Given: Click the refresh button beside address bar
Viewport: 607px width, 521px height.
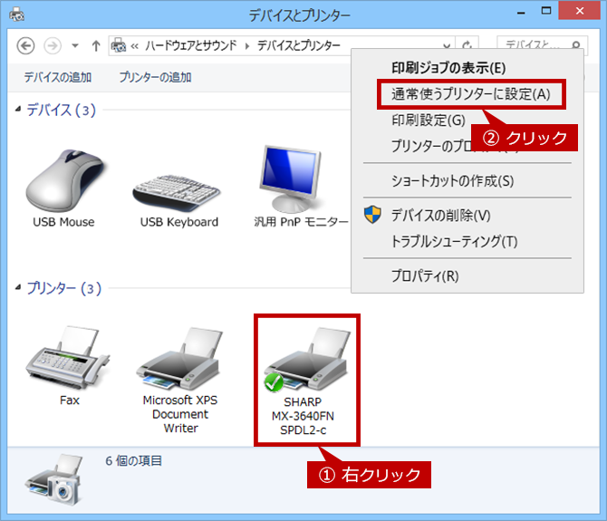Looking at the screenshot, I should (x=467, y=45).
